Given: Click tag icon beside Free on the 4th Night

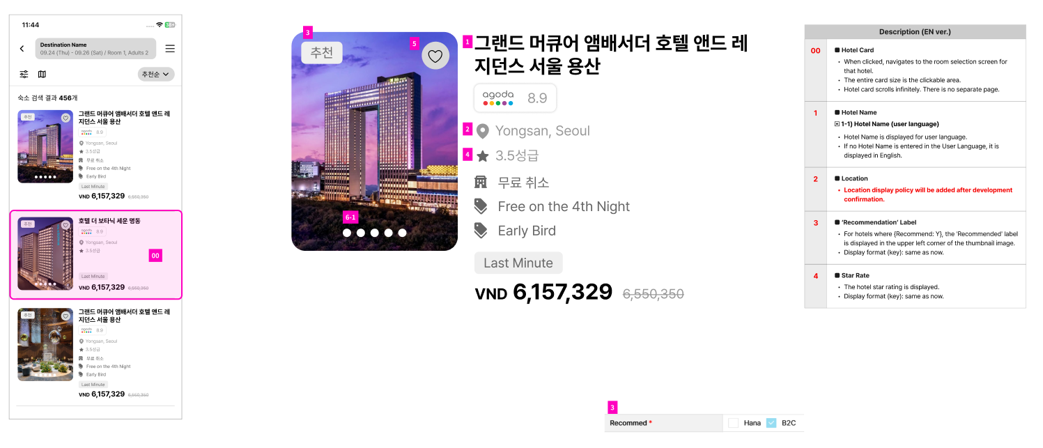Looking at the screenshot, I should [x=481, y=206].
